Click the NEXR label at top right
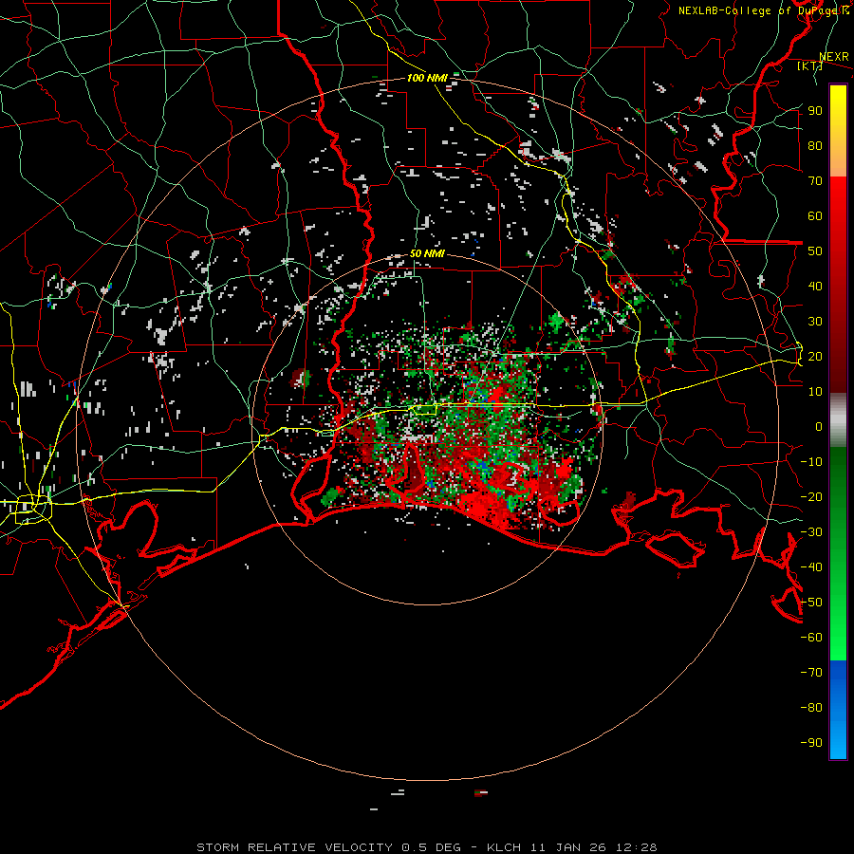This screenshot has height=854, width=854. click(834, 57)
